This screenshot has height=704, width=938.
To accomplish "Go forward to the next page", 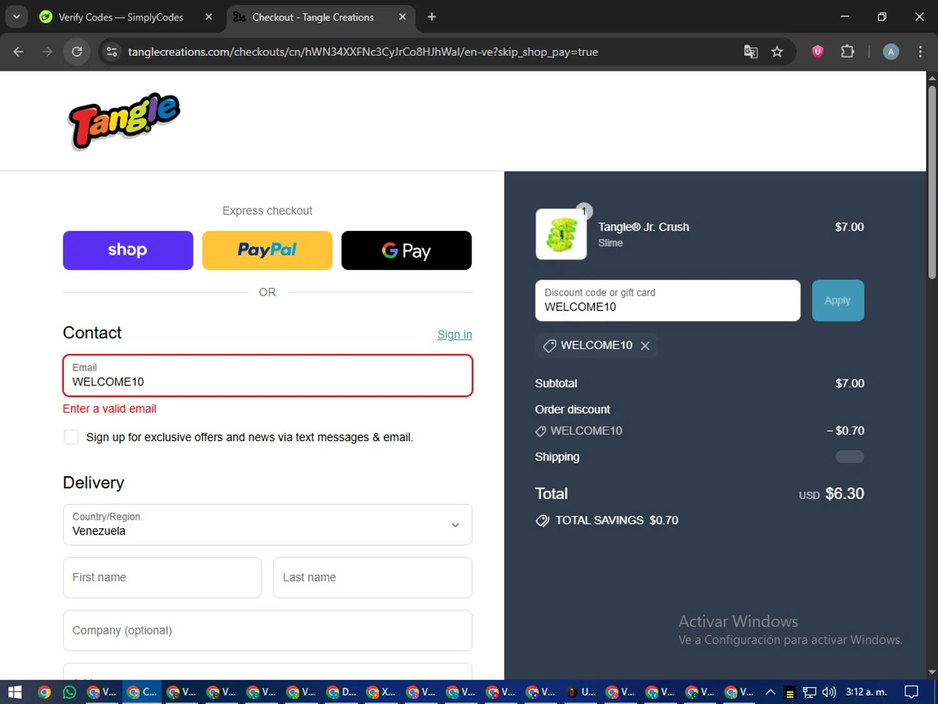I will tap(48, 52).
